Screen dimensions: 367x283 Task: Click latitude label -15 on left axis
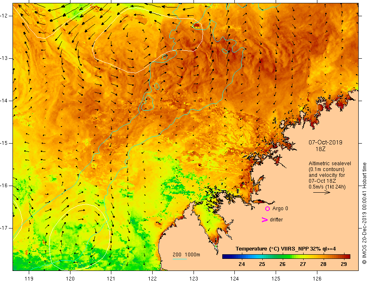pos(5,143)
